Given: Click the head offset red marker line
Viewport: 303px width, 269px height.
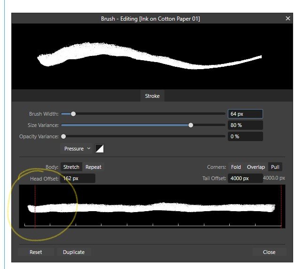Looking at the screenshot, I should coord(35,206).
